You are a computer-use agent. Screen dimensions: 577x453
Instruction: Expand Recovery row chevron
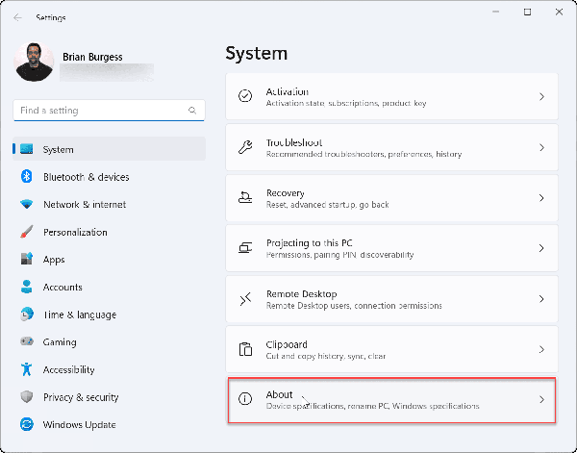[x=541, y=198]
